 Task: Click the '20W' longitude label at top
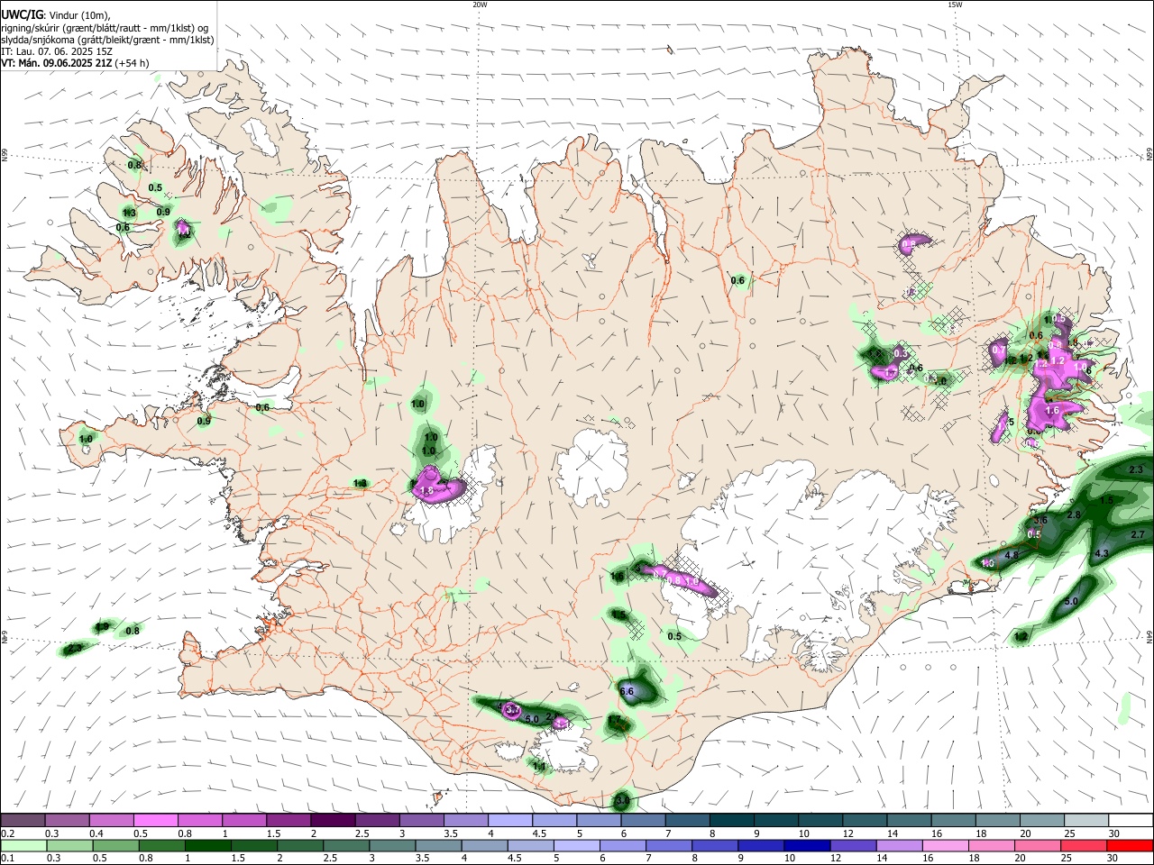[x=480, y=5]
